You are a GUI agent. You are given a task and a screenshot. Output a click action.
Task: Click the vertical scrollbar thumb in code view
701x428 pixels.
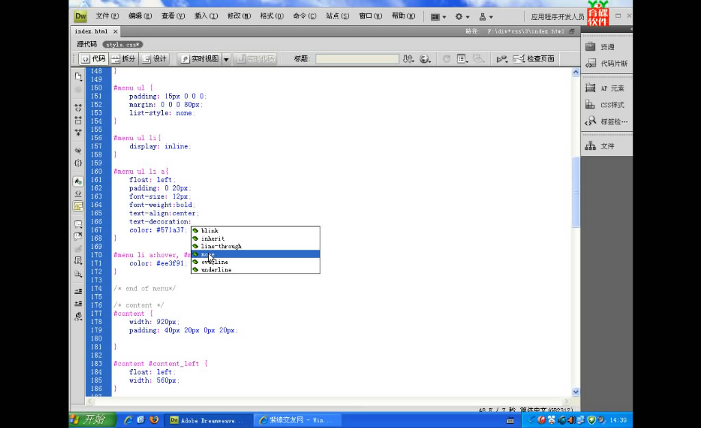pos(576,192)
